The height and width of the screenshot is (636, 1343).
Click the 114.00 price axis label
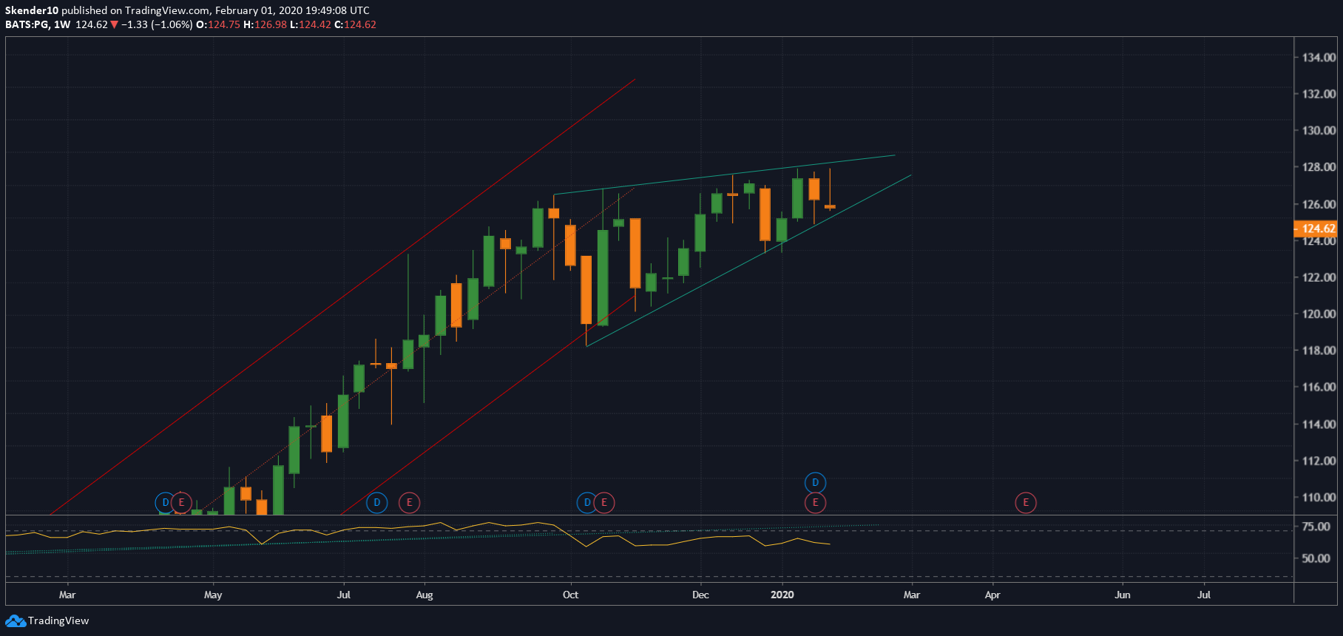(x=1319, y=424)
